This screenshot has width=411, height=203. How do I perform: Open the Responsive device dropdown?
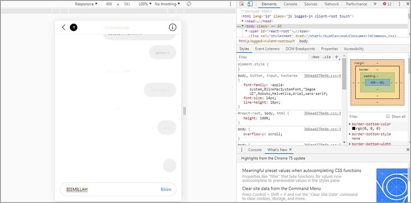[x=86, y=4]
